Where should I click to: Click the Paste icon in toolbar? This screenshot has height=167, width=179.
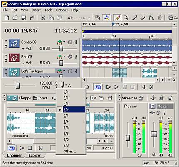click(x=60, y=18)
